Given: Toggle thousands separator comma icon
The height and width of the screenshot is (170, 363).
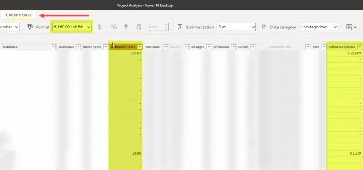Looking at the screenshot, I should [x=126, y=27].
